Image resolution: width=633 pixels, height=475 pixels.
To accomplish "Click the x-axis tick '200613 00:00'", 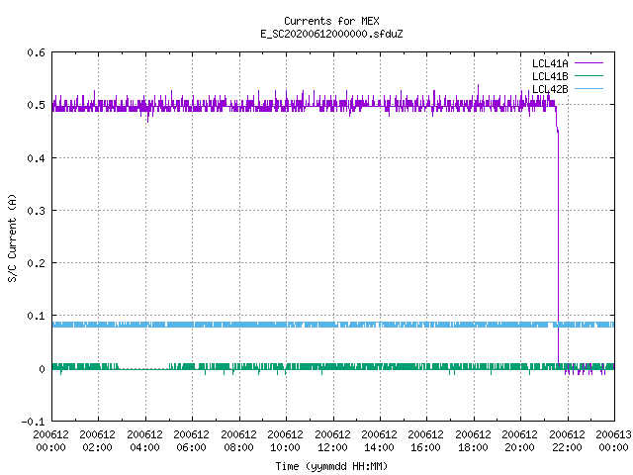I will (614, 441).
